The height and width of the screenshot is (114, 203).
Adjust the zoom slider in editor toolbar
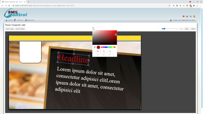pos(170,29)
